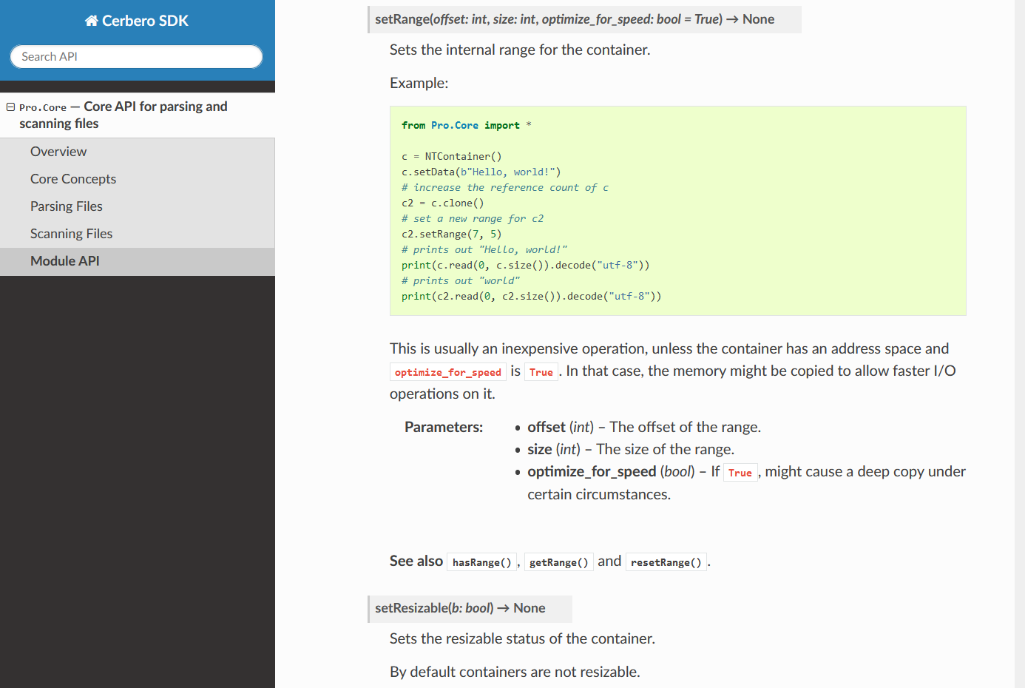Go to the Overview section
The width and height of the screenshot is (1025, 688).
[58, 152]
